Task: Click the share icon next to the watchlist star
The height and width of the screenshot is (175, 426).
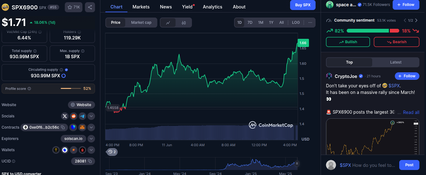Action: click(90, 7)
